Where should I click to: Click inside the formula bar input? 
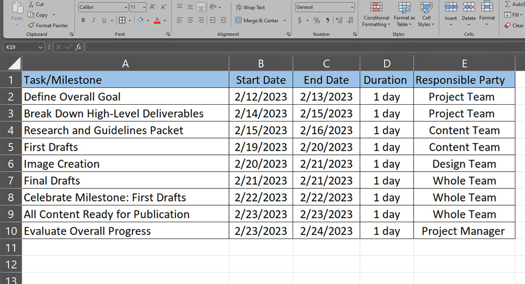(305, 47)
